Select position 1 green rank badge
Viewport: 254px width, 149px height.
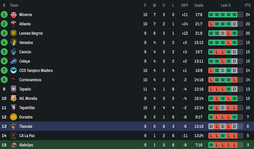coord(4,15)
